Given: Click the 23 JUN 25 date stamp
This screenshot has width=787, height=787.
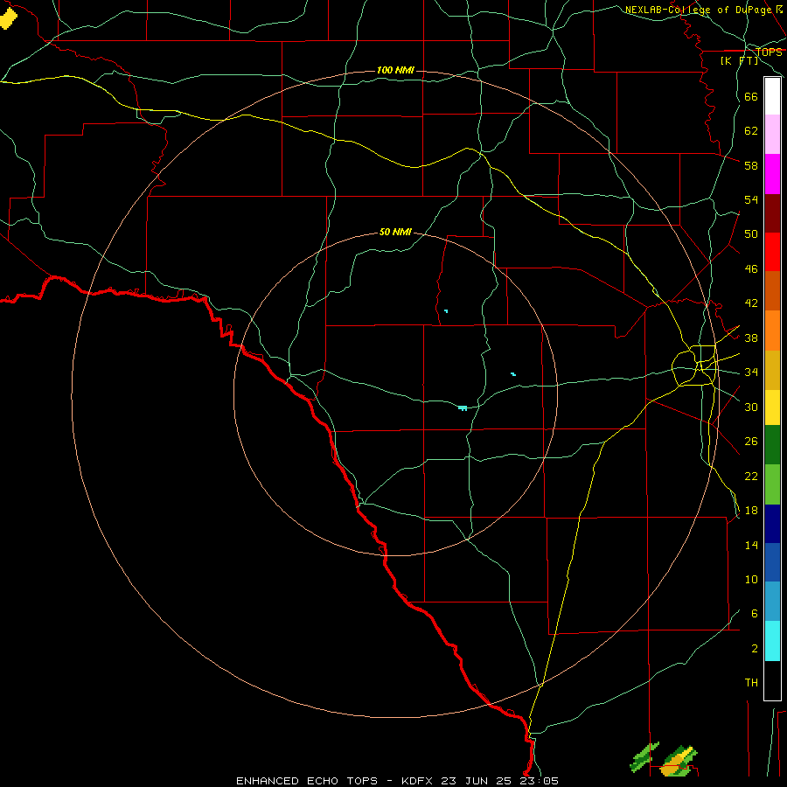Looking at the screenshot, I should point(477,781).
